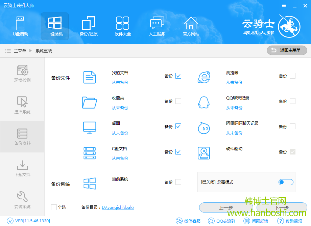Select the 一键装机 tab

(54, 26)
